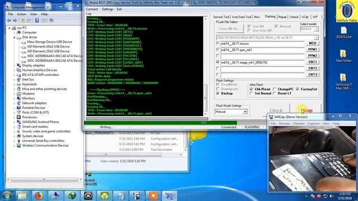The height and width of the screenshot is (201, 358).
Task: Switch to the Repair tab
Action: tap(282, 17)
